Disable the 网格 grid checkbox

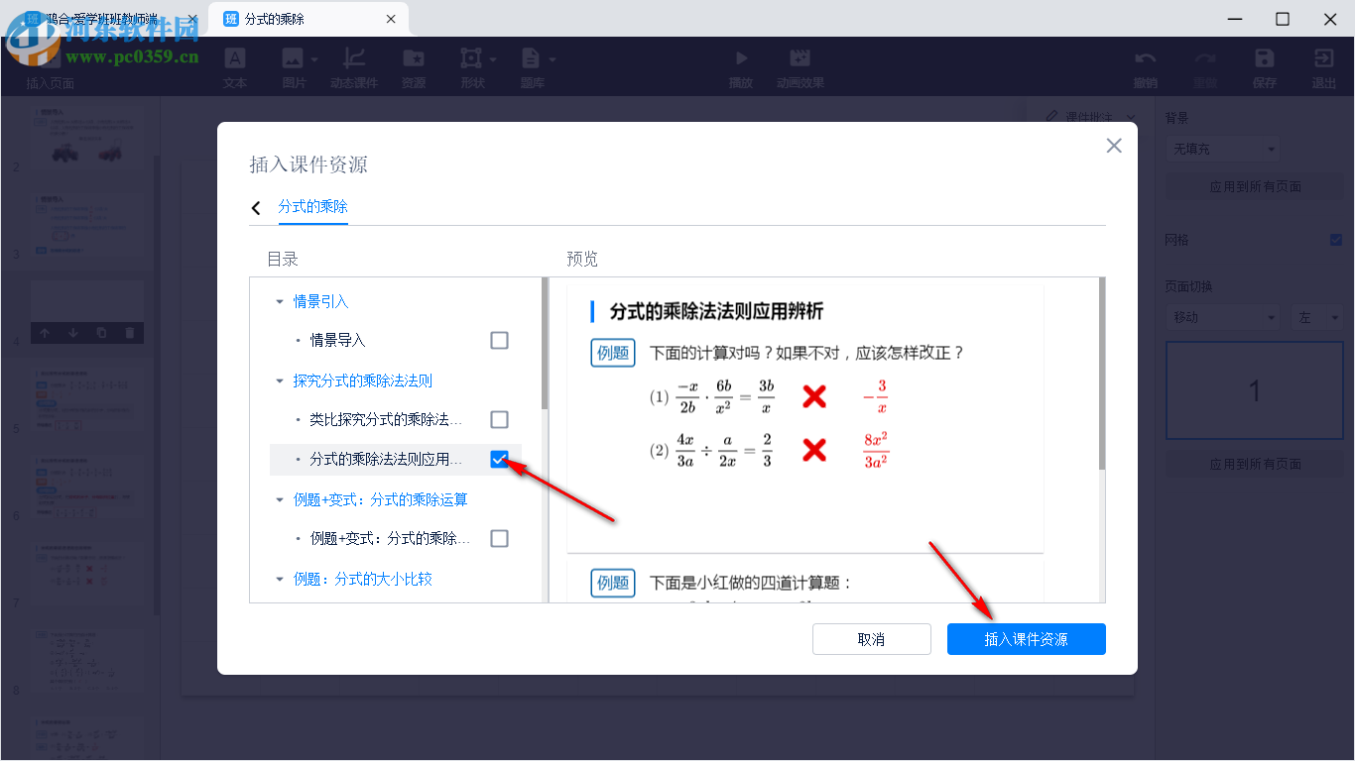(x=1336, y=239)
